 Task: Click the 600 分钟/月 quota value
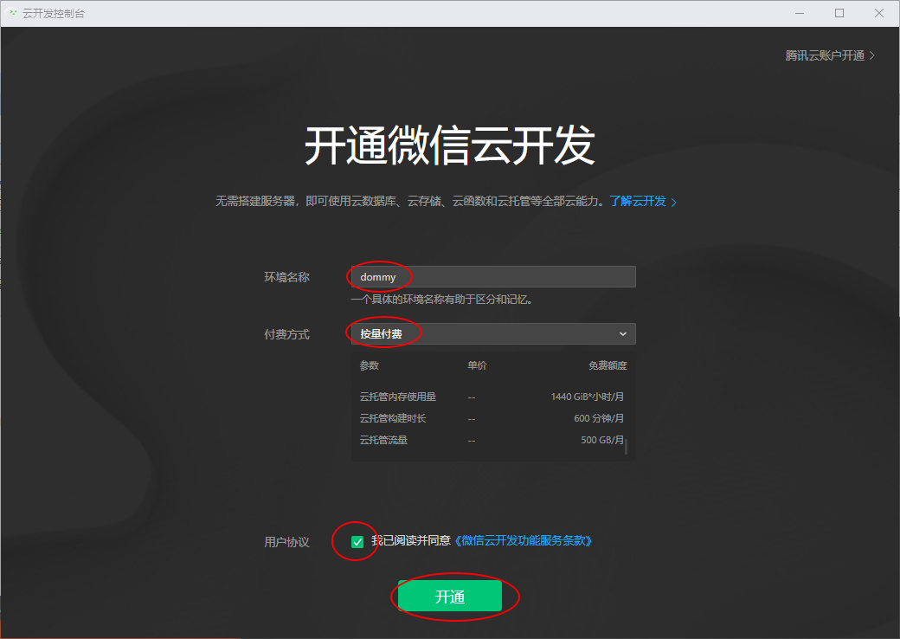[599, 418]
